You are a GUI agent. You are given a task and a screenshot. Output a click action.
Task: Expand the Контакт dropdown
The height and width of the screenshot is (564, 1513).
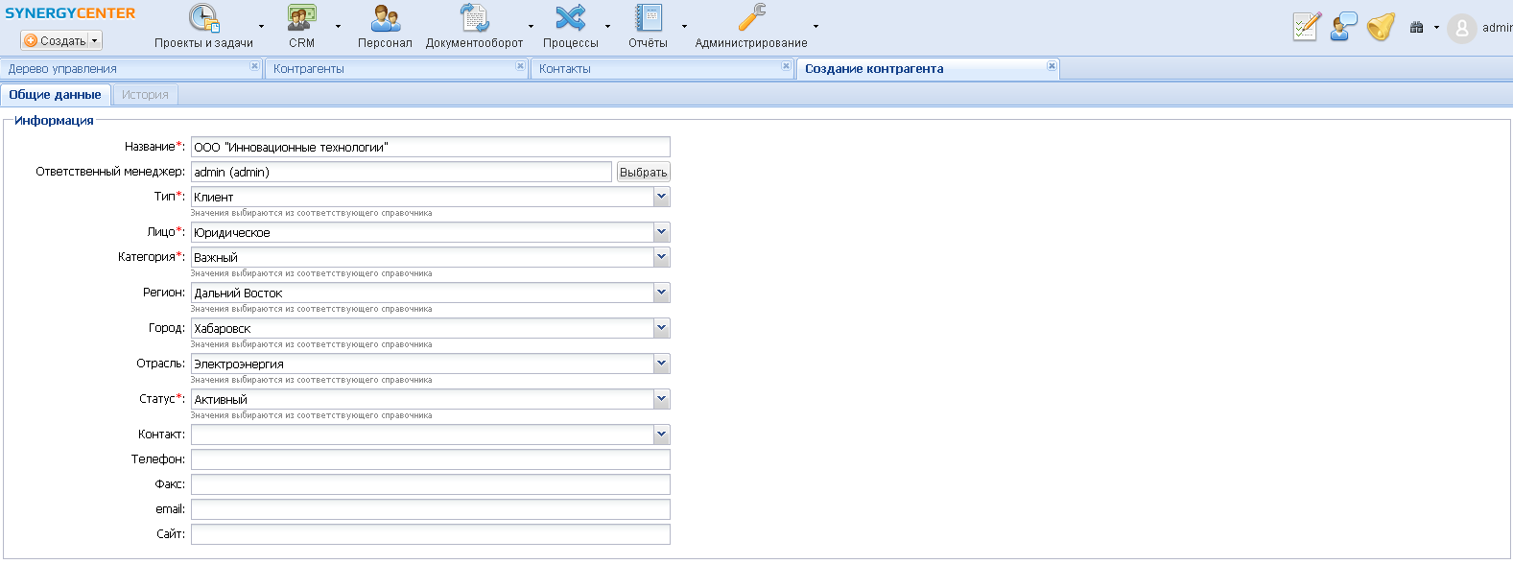point(661,435)
